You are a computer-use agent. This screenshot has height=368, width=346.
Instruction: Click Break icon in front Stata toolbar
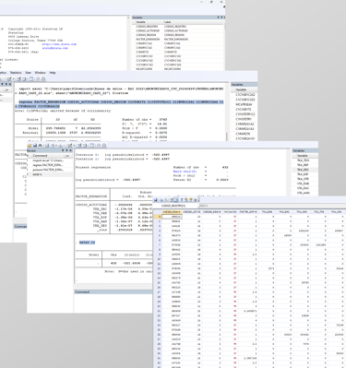104,145
